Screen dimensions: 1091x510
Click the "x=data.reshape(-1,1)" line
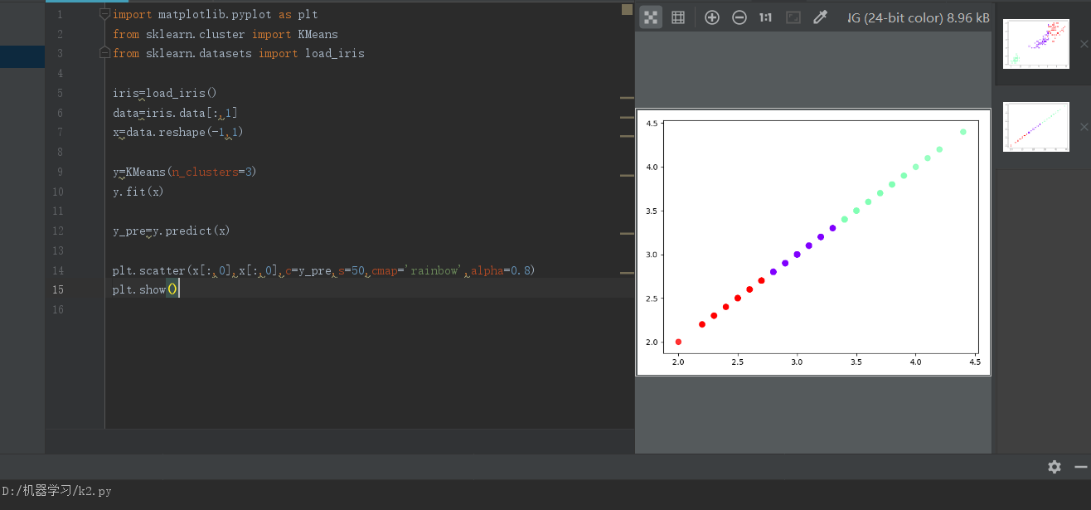pyautogui.click(x=177, y=132)
